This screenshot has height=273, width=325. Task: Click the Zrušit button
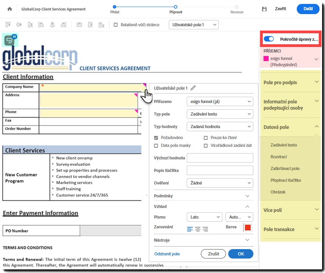click(213, 254)
